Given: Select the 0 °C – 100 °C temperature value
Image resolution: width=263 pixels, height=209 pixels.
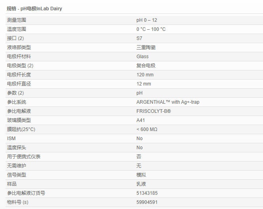Looking at the screenshot, I should pyautogui.click(x=151, y=29).
